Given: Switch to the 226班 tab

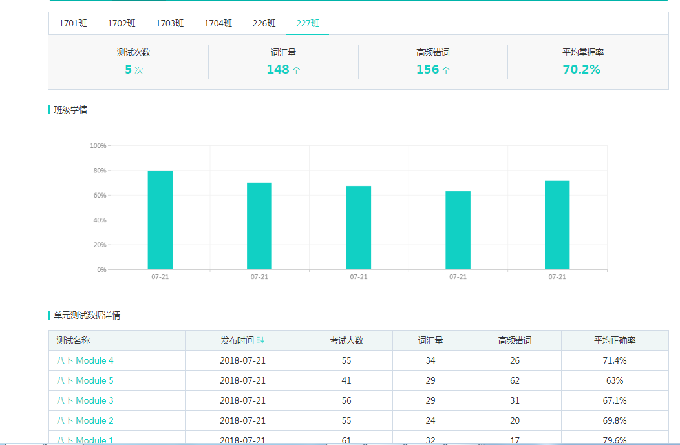Looking at the screenshot, I should pos(264,23).
